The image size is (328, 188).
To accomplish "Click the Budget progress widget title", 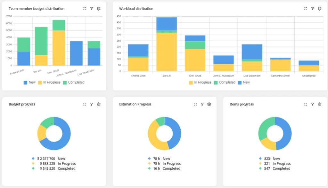I will [x=22, y=104].
